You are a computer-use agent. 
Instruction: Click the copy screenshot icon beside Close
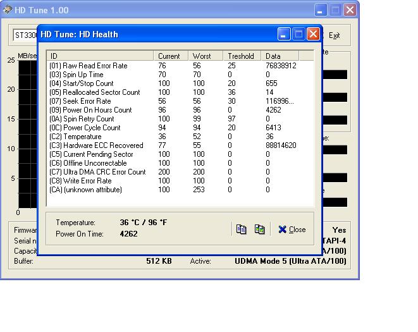[260, 230]
